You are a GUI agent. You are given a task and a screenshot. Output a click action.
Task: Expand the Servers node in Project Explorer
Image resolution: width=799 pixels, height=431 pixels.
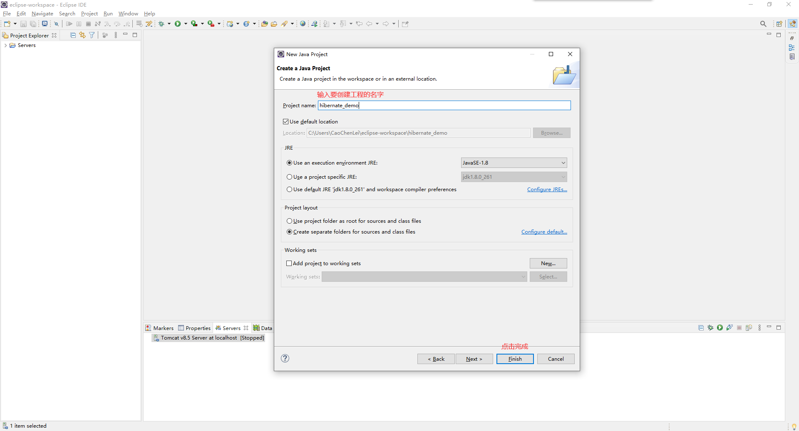pos(6,45)
